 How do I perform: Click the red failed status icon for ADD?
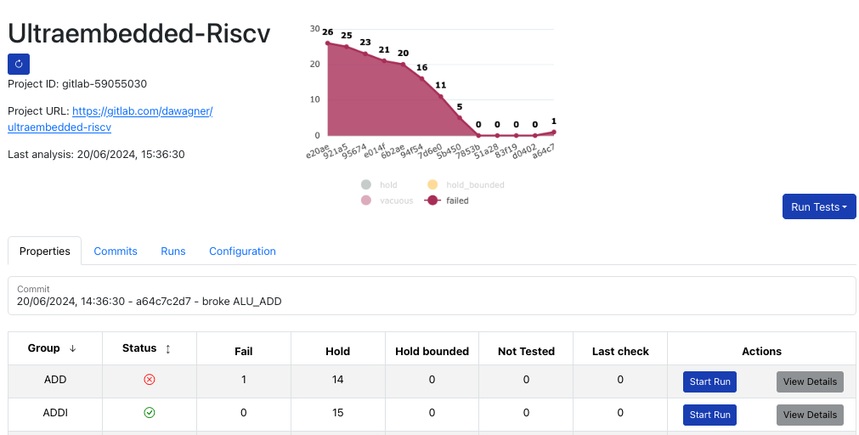pyautogui.click(x=150, y=380)
